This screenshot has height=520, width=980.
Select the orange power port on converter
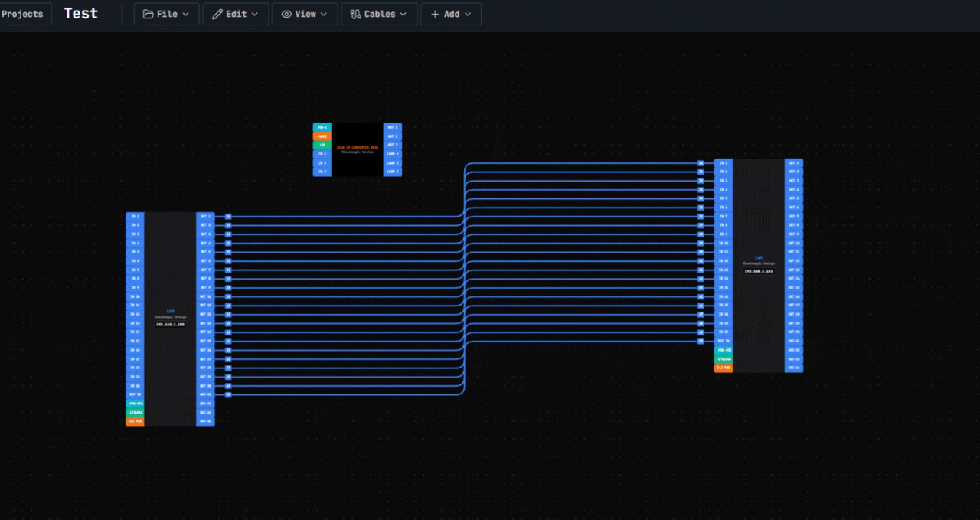pos(322,136)
